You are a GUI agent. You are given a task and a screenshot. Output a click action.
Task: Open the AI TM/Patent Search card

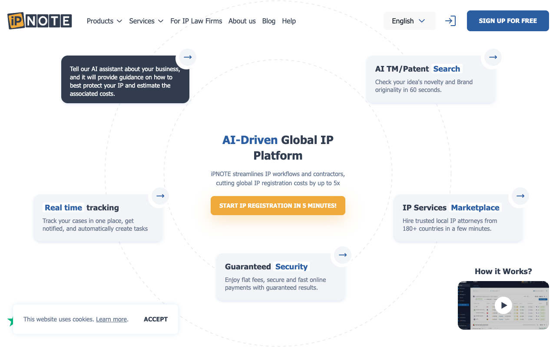pos(430,79)
